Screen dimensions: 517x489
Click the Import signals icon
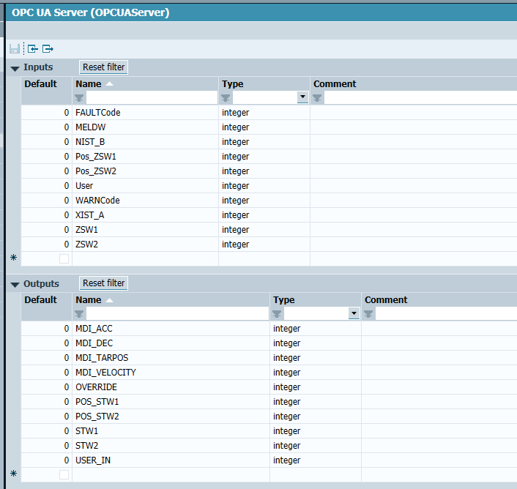tap(33, 49)
